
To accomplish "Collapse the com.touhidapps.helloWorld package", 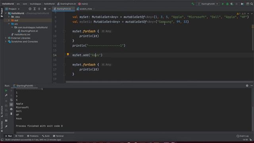I will (x=12, y=27).
